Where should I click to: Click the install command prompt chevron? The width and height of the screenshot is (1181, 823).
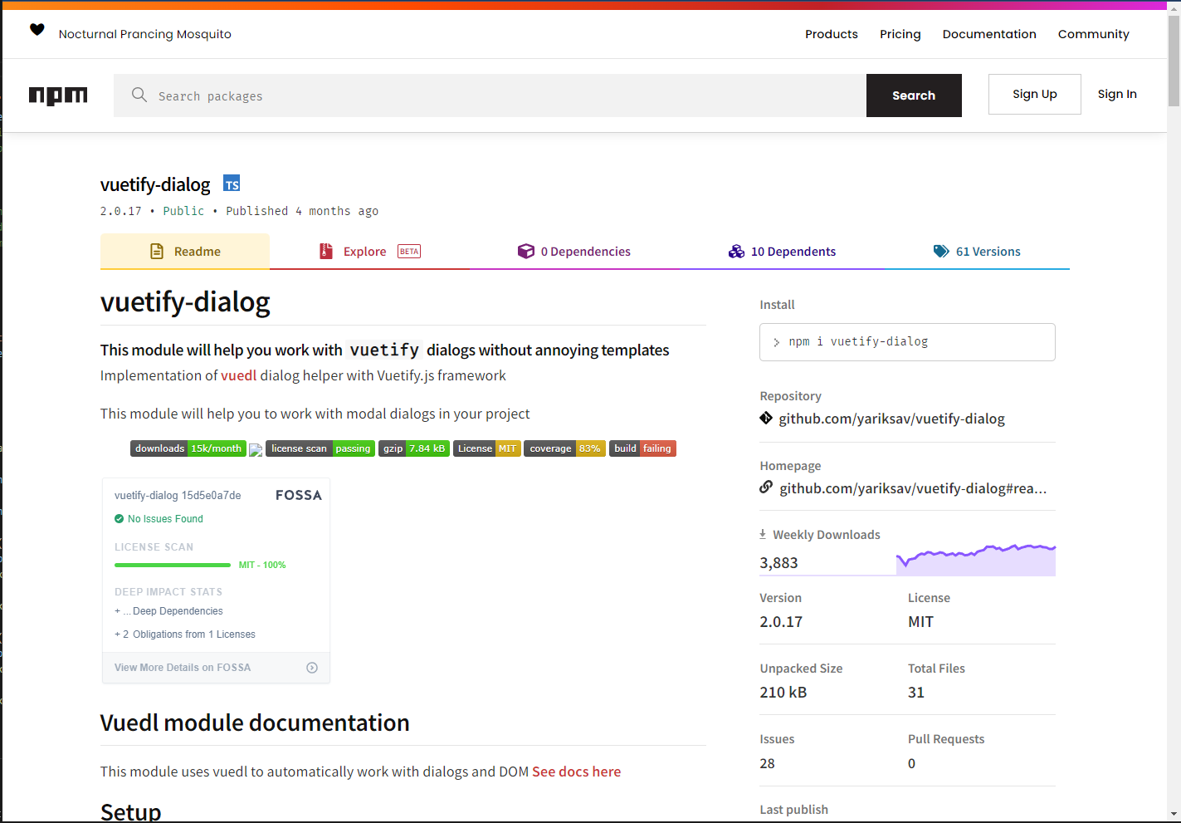(776, 342)
